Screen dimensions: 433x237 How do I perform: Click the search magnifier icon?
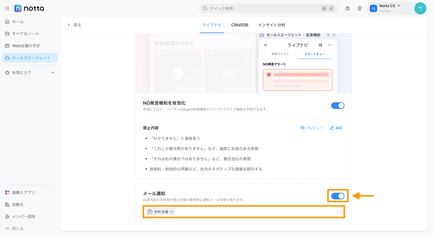[205, 8]
